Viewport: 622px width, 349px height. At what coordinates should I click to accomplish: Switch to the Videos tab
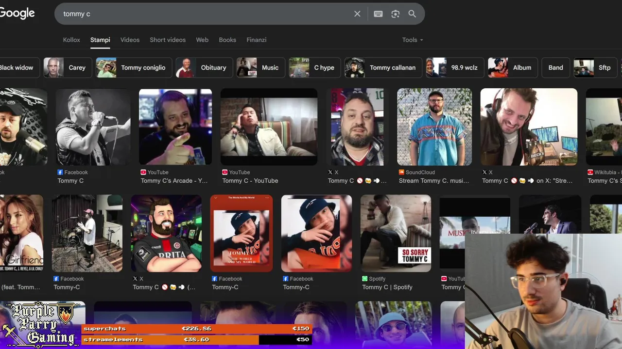pyautogui.click(x=130, y=40)
